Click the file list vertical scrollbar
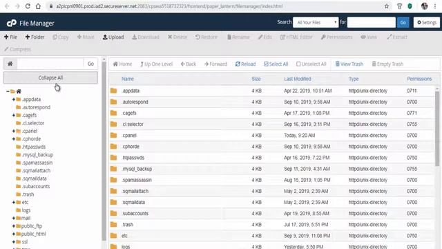The height and width of the screenshot is (249, 442). 437,129
